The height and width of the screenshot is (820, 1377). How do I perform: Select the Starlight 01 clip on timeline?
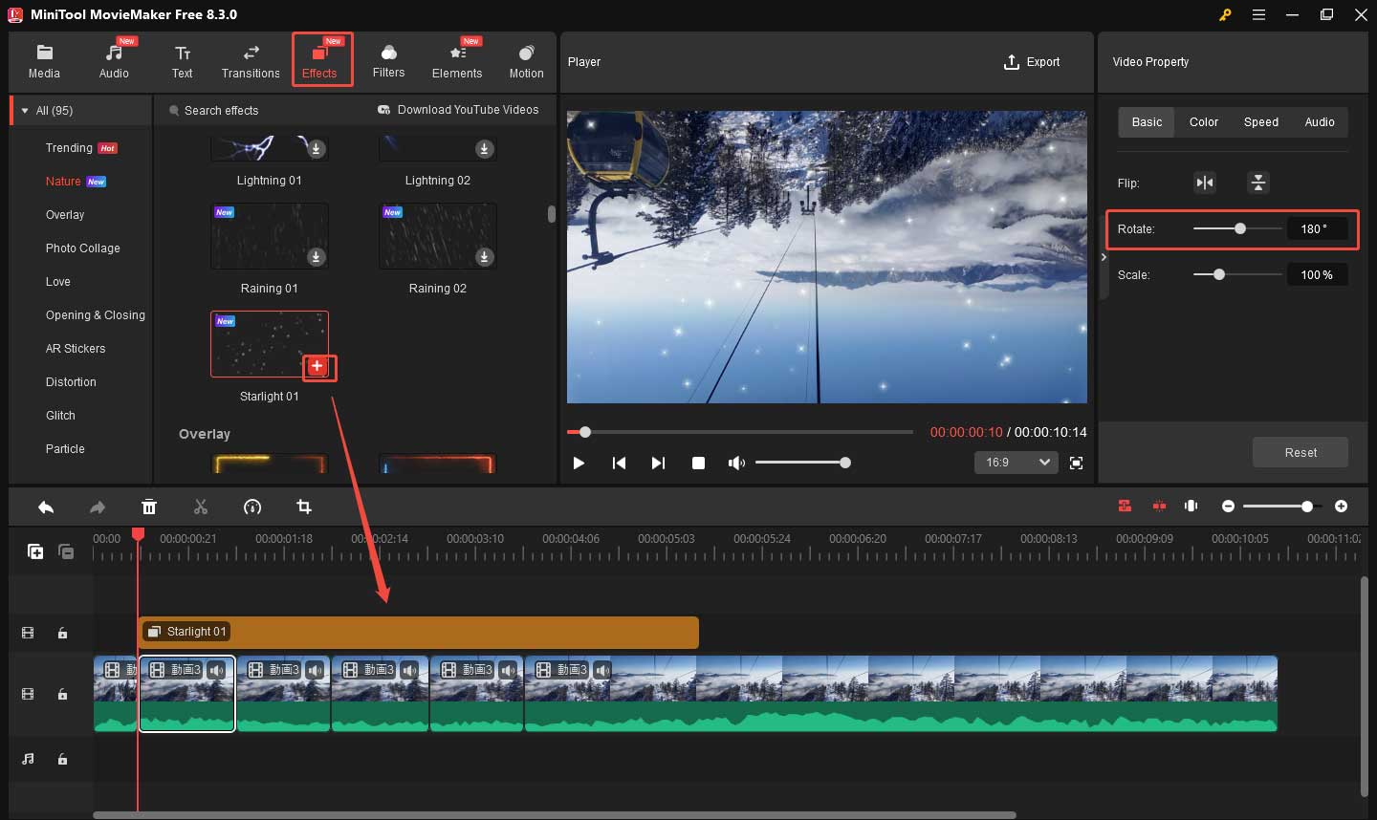click(419, 632)
